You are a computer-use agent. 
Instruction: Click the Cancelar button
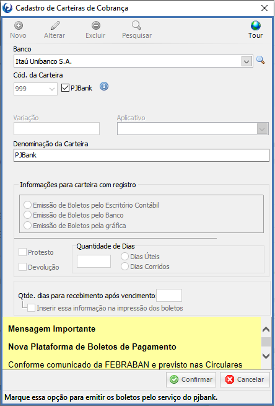[245, 379]
